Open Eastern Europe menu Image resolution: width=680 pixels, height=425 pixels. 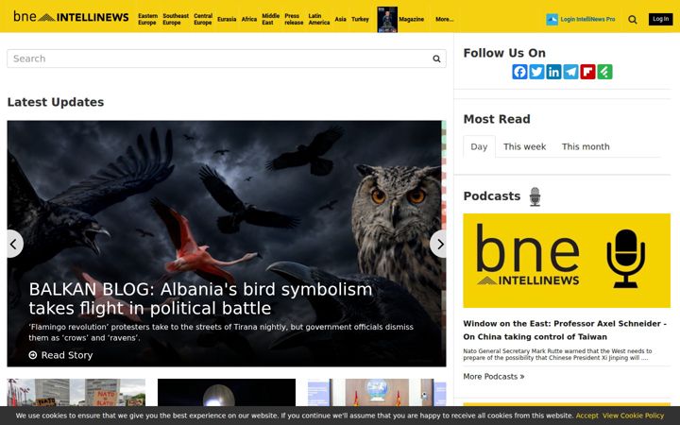click(x=147, y=19)
